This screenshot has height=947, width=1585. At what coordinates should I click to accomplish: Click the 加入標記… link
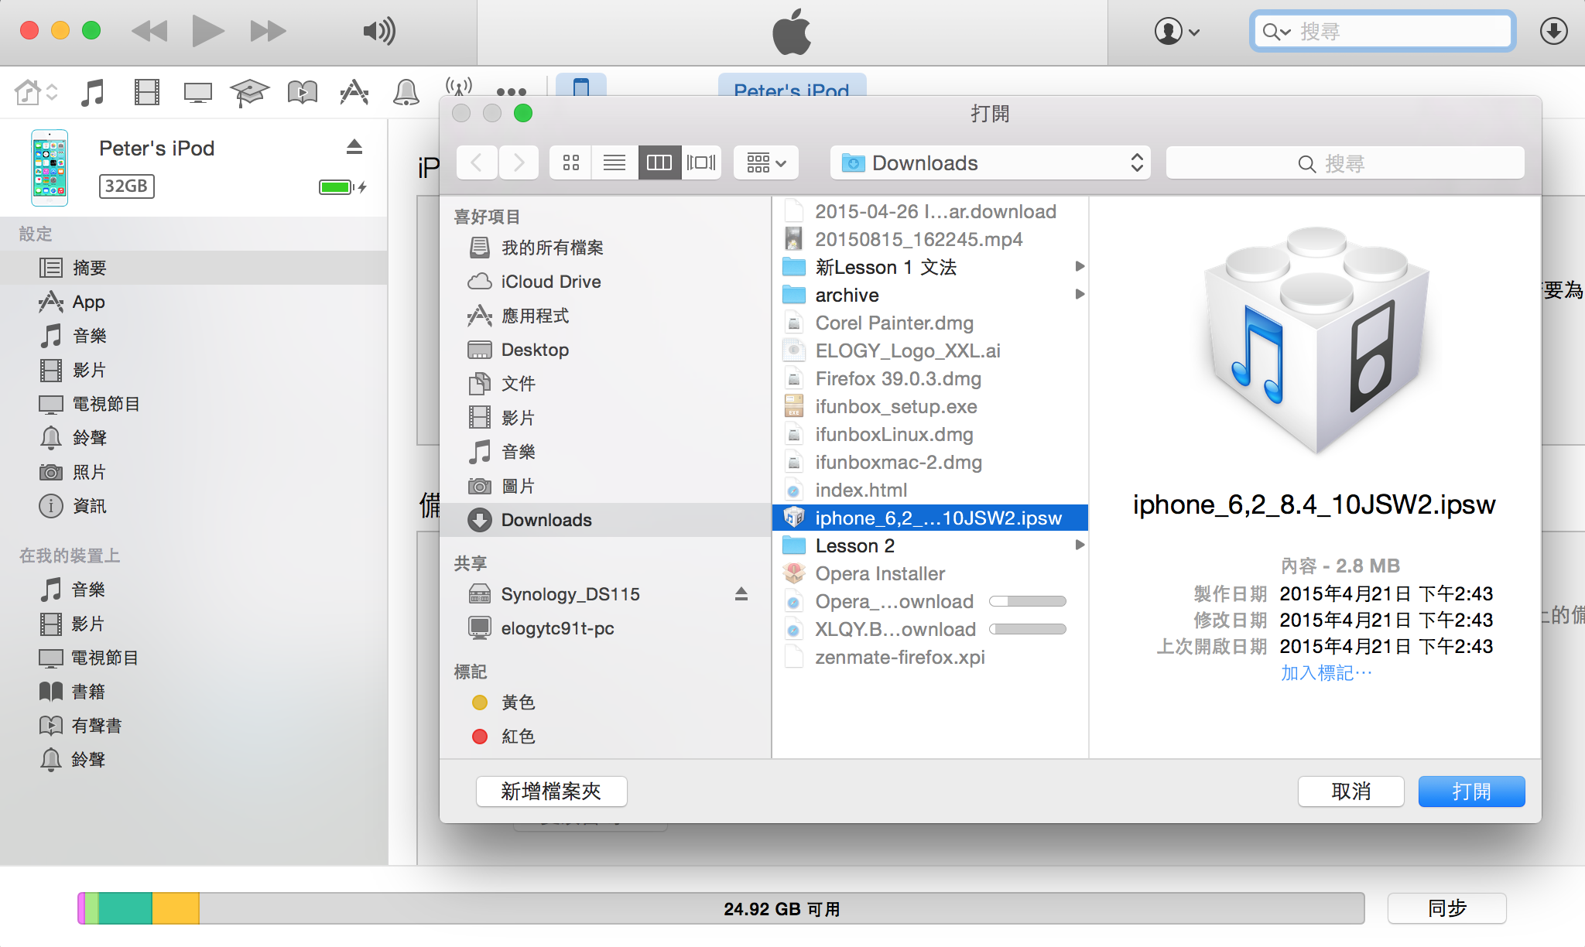click(x=1326, y=673)
